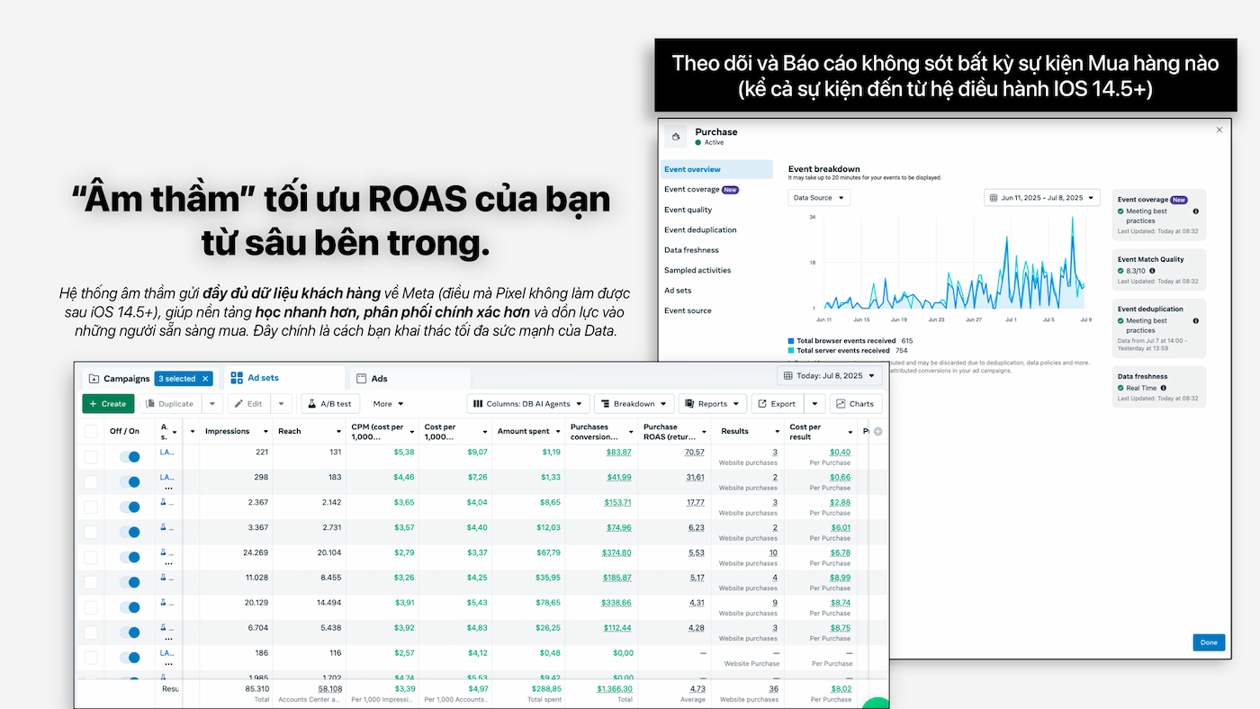1260x709 pixels.
Task: Clear the 3 selected campaigns filter X
Action: pos(205,379)
